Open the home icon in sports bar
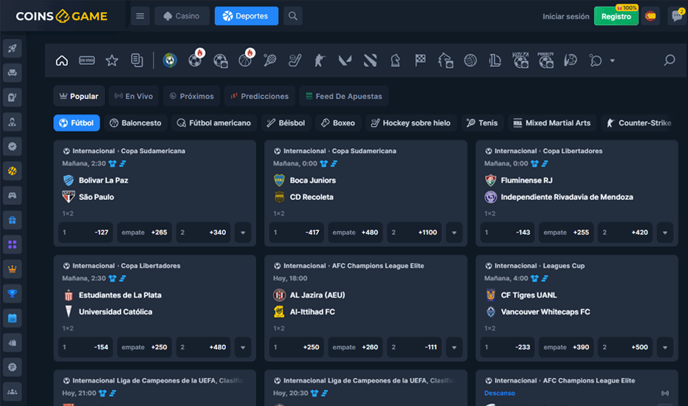Image resolution: width=688 pixels, height=406 pixels. (62, 60)
